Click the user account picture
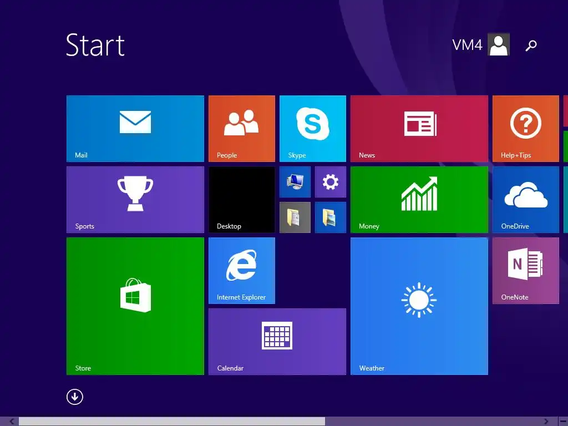Image resolution: width=568 pixels, height=426 pixels. click(x=499, y=44)
